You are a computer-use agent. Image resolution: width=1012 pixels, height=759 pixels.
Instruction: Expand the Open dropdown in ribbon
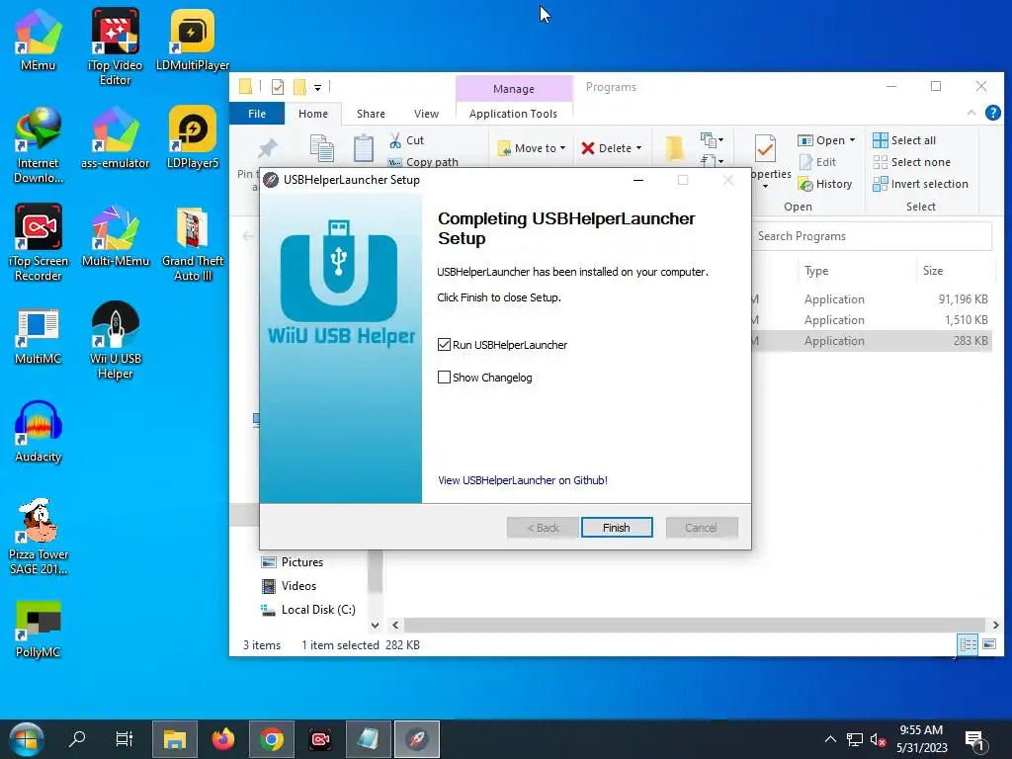click(x=852, y=140)
